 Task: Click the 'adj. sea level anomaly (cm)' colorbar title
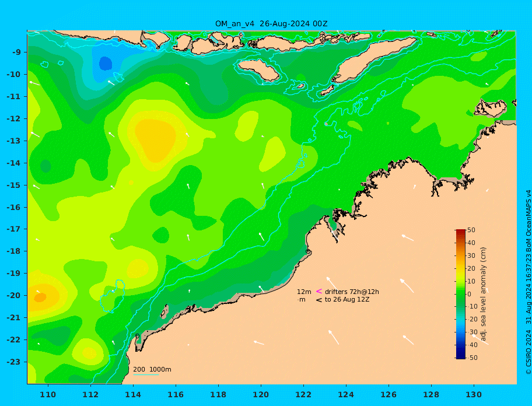click(x=484, y=294)
